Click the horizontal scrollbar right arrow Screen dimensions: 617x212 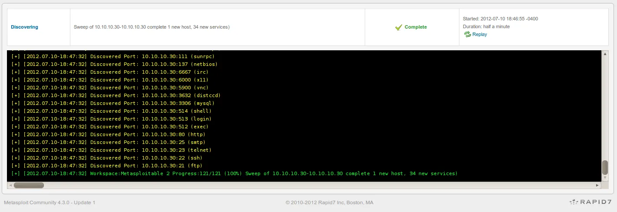(598, 185)
